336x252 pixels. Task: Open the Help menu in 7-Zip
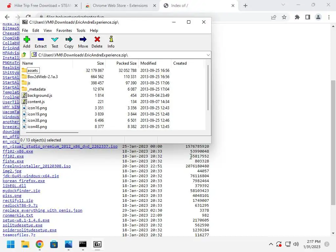click(x=94, y=31)
